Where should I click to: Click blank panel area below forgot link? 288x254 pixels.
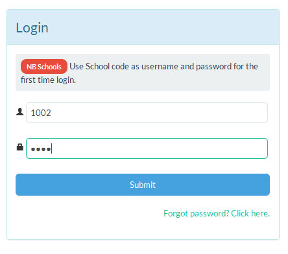[x=143, y=229]
